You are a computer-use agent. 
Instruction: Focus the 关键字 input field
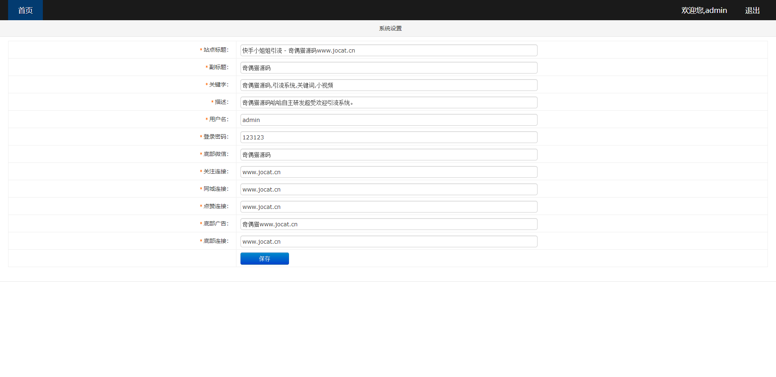389,85
